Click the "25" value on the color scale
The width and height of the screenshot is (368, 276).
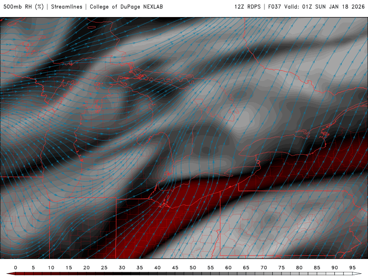click(104, 268)
